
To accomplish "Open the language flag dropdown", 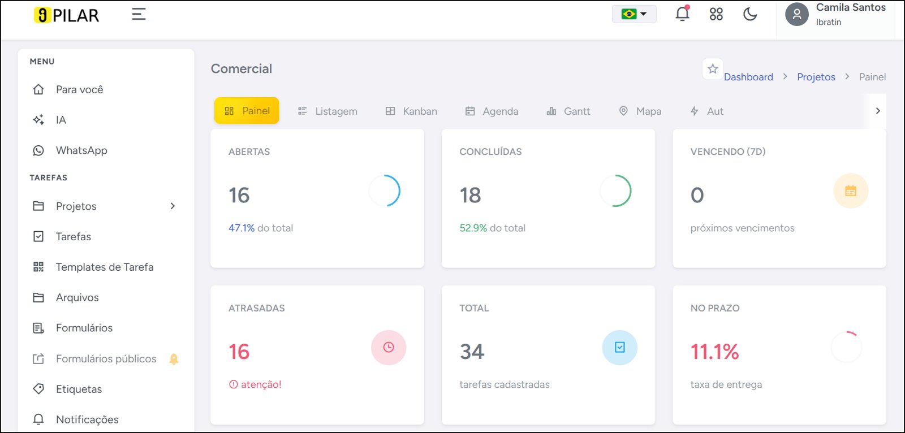I will [634, 14].
